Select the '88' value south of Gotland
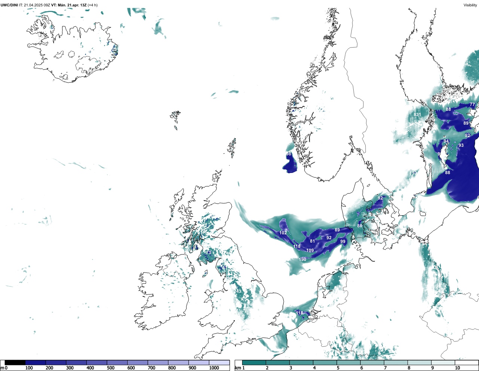 click(x=448, y=173)
